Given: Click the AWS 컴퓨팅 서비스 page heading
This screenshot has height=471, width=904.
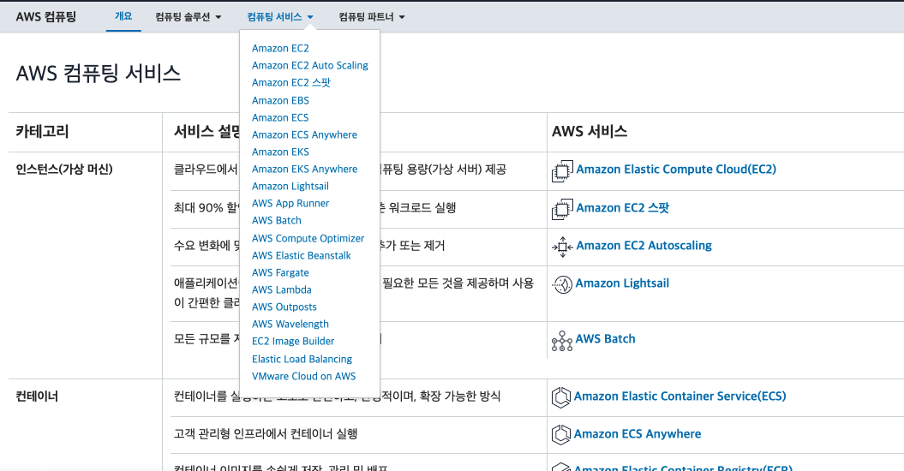Looking at the screenshot, I should tap(99, 74).
